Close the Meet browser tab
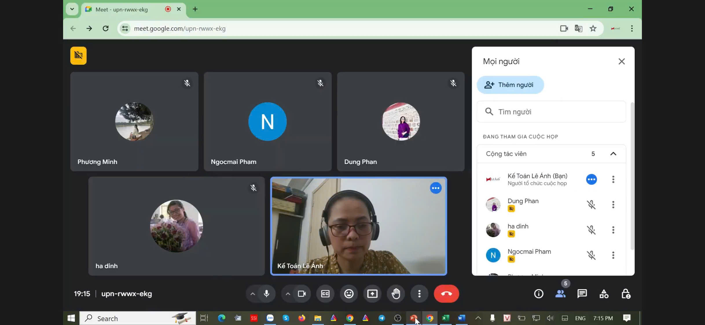Image resolution: width=705 pixels, height=325 pixels. tap(179, 9)
